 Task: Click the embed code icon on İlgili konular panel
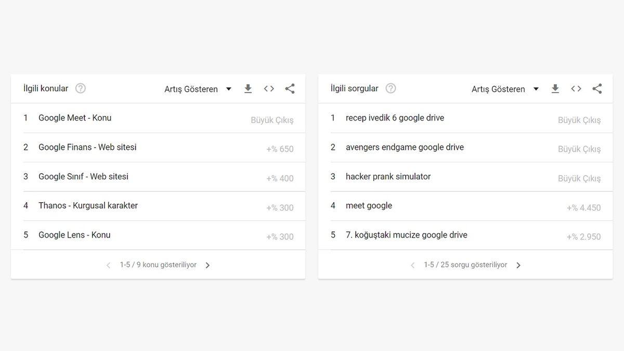pyautogui.click(x=269, y=88)
